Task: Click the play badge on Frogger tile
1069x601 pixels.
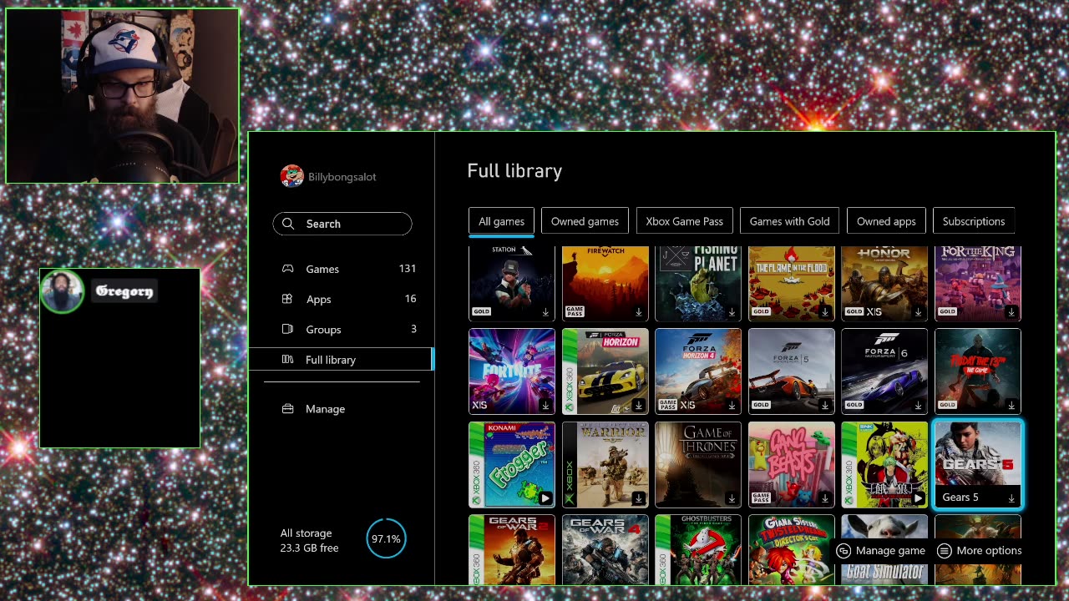Action: [545, 498]
